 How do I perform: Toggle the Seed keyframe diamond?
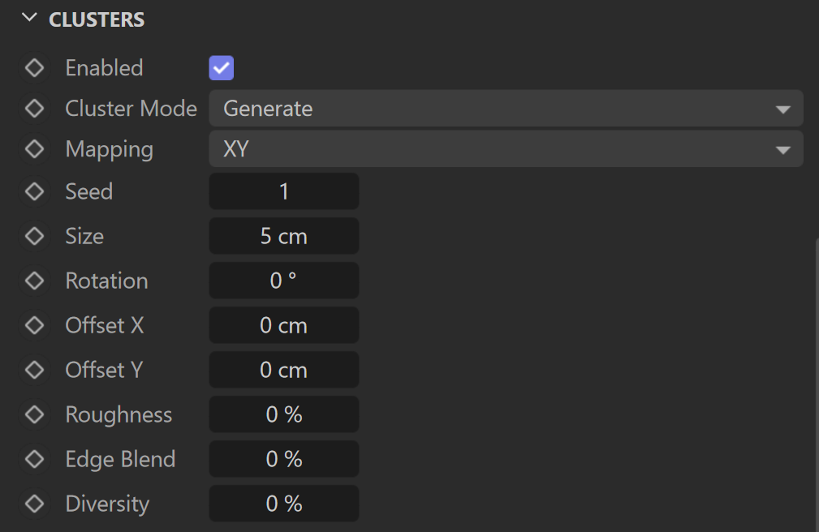pos(34,191)
